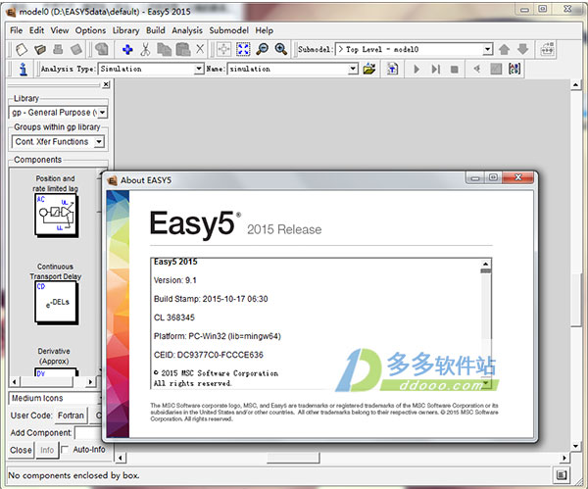Image resolution: width=588 pixels, height=489 pixels.
Task: Click About text box scroll up arrow
Action: coord(486,264)
